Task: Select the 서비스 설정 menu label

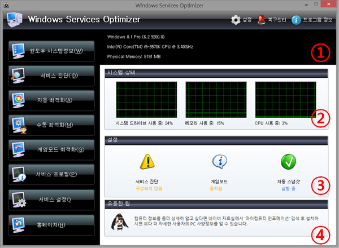Action: (55, 200)
